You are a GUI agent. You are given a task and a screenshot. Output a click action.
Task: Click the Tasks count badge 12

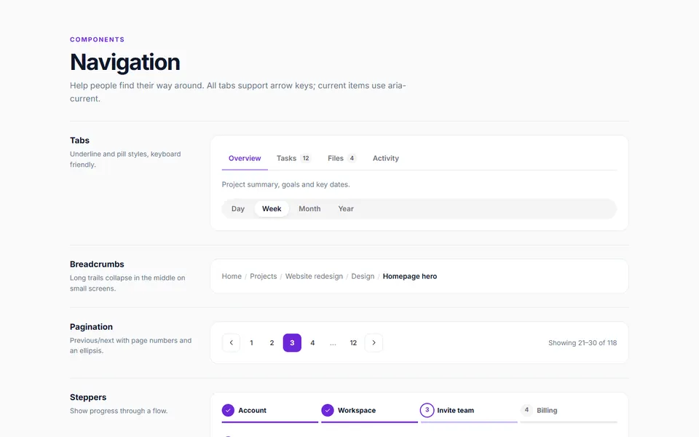306,158
